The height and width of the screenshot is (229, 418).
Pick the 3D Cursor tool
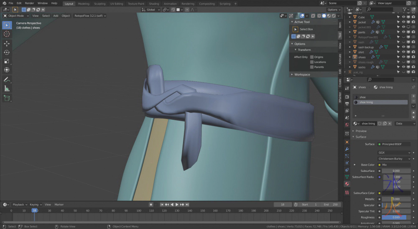tap(7, 34)
